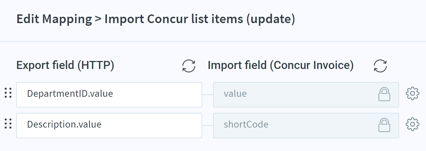The image size is (426, 151).
Task: Refresh the Export field (HTTP) list
Action: 189,66
